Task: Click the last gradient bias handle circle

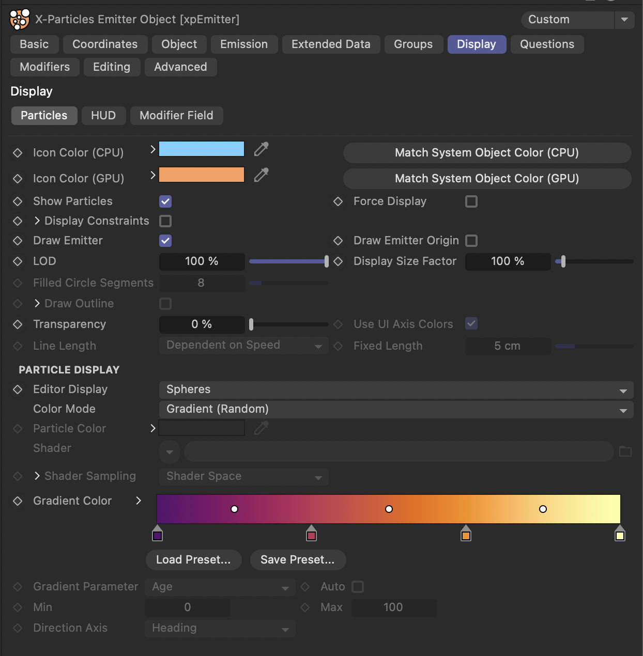Action: pyautogui.click(x=543, y=509)
